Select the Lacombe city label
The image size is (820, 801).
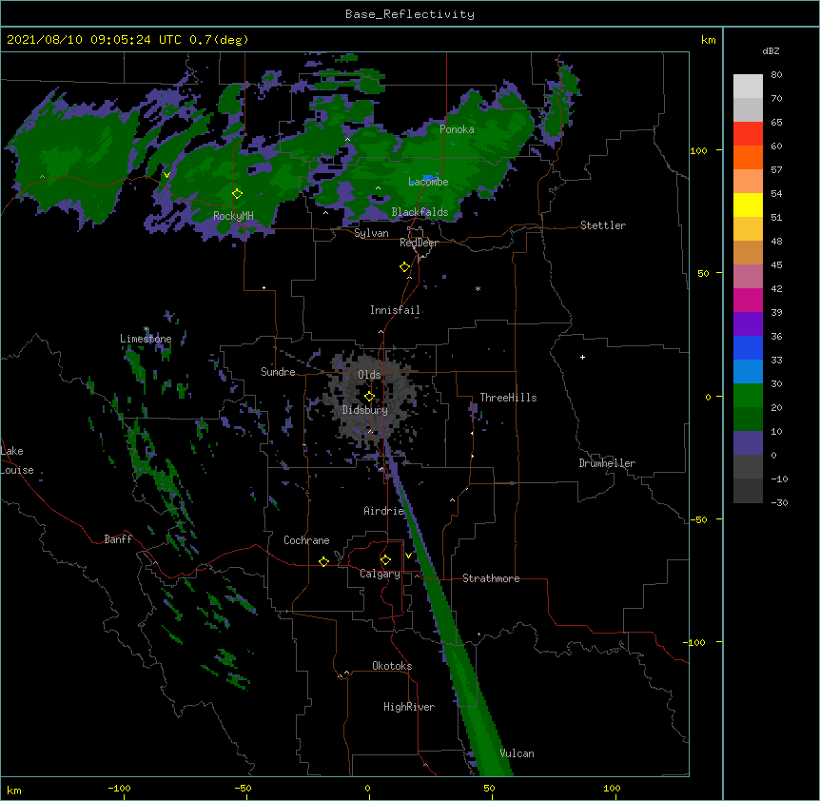pyautogui.click(x=428, y=182)
